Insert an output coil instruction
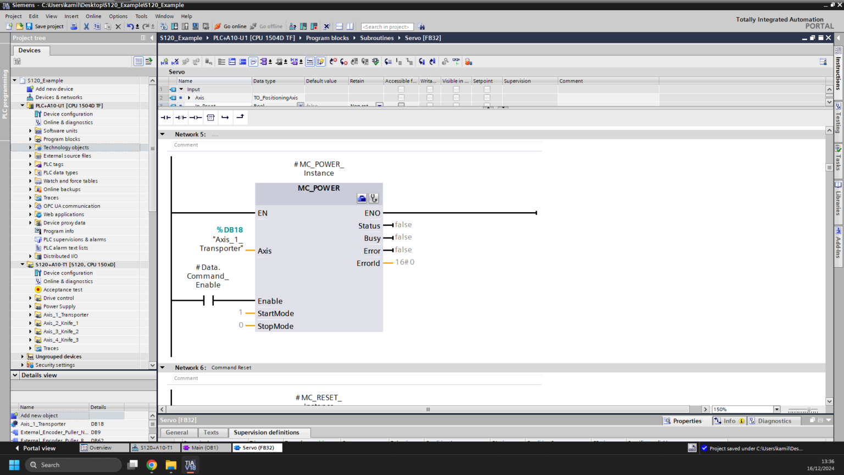Viewport: 844px width, 475px height. [196, 117]
